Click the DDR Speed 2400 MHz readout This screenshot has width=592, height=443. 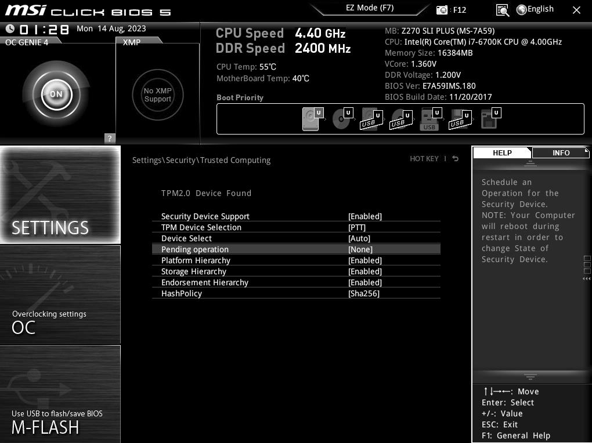(283, 48)
